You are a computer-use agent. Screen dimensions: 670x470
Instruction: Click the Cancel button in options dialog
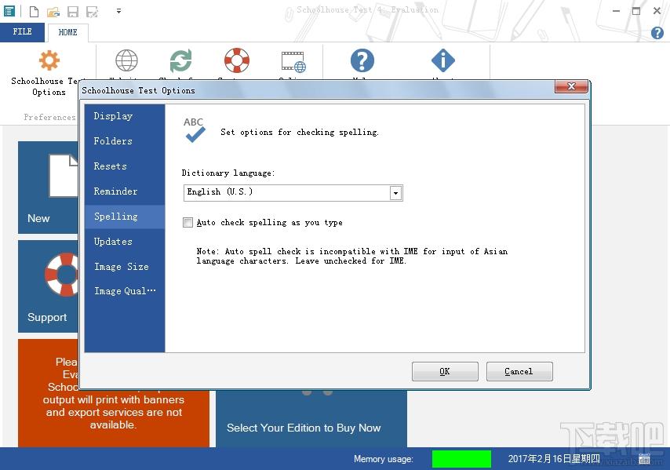(x=519, y=371)
